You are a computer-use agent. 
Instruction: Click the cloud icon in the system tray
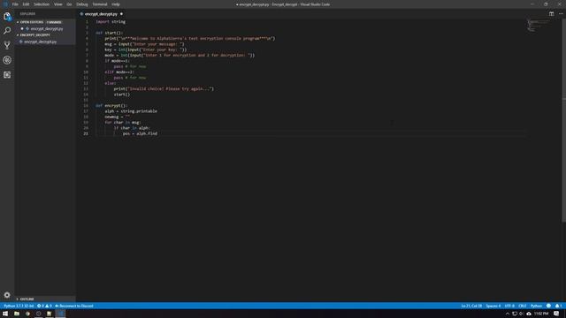coord(529,314)
